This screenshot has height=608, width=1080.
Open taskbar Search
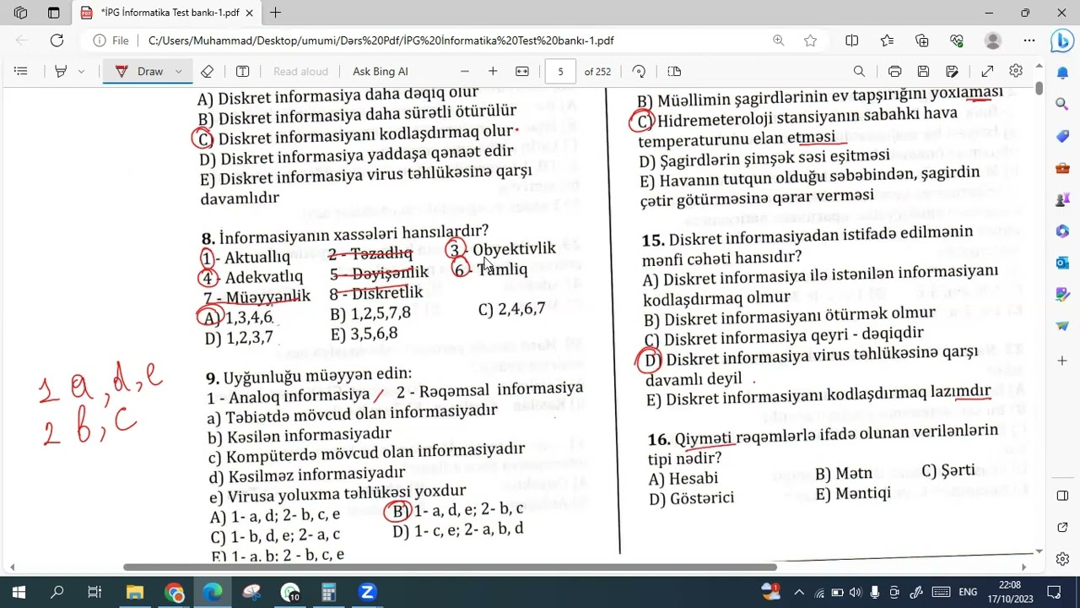[x=57, y=592]
